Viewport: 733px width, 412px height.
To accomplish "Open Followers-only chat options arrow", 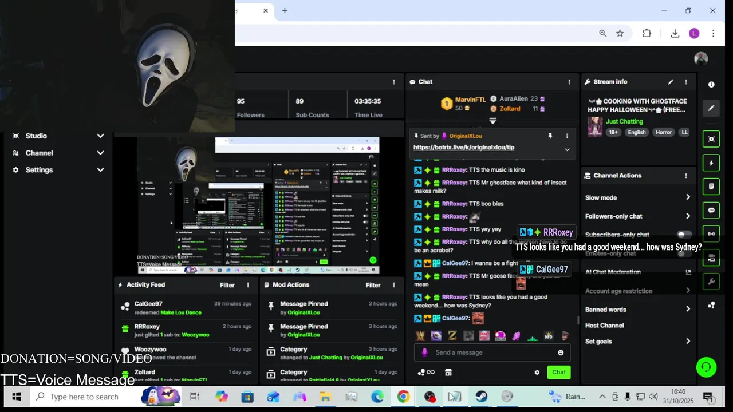I will (688, 216).
